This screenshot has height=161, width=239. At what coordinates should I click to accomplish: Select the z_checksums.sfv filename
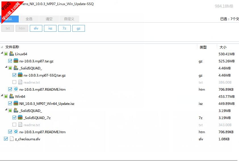click(x=28, y=139)
